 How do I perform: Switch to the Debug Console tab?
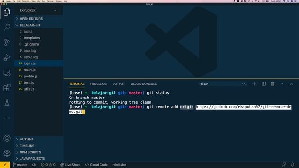coord(143,84)
